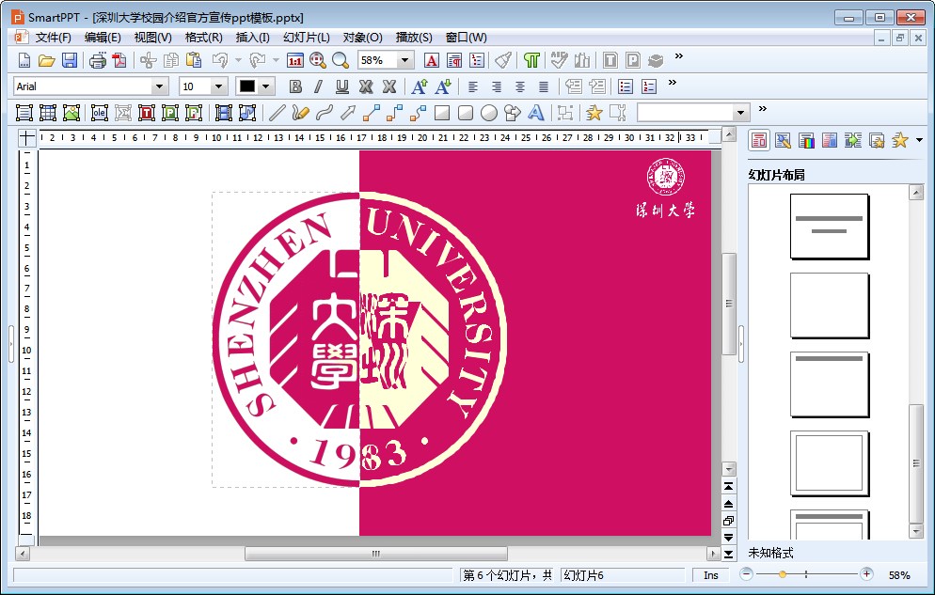The width and height of the screenshot is (935, 595).
Task: Toggle underline formatting
Action: 341,86
